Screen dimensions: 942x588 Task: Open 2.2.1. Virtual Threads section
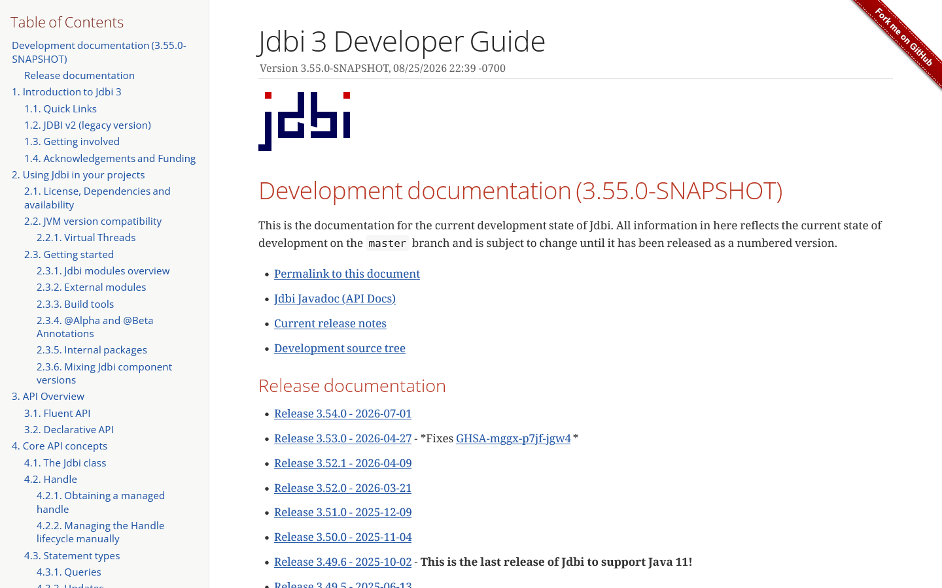click(x=86, y=238)
